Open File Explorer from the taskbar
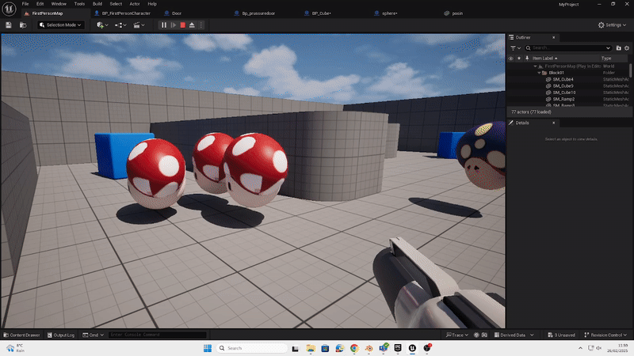 pyautogui.click(x=311, y=348)
